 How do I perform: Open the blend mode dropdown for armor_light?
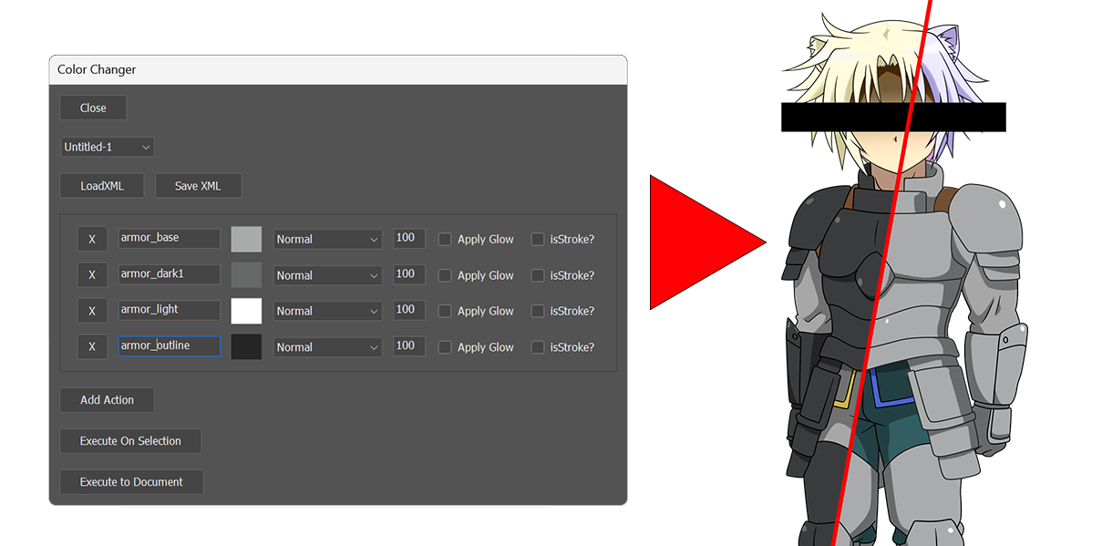tap(326, 310)
